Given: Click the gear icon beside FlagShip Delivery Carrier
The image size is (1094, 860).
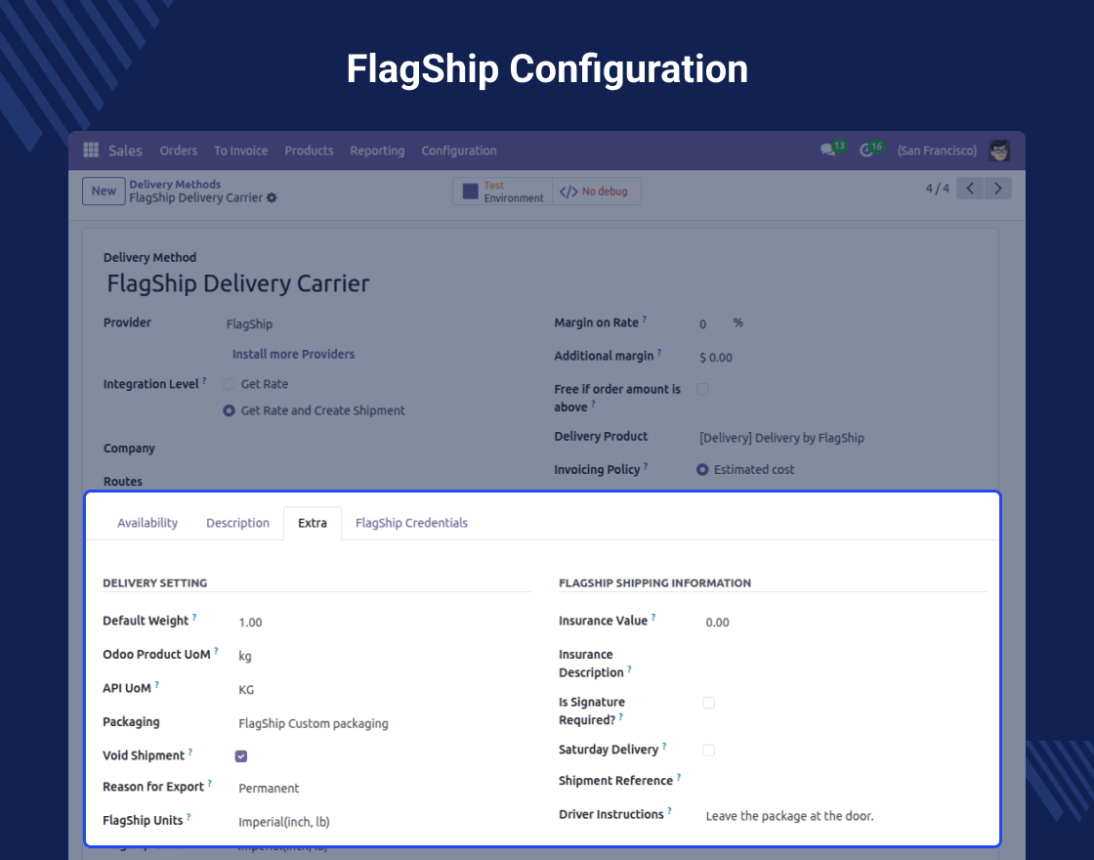Looking at the screenshot, I should [x=272, y=197].
